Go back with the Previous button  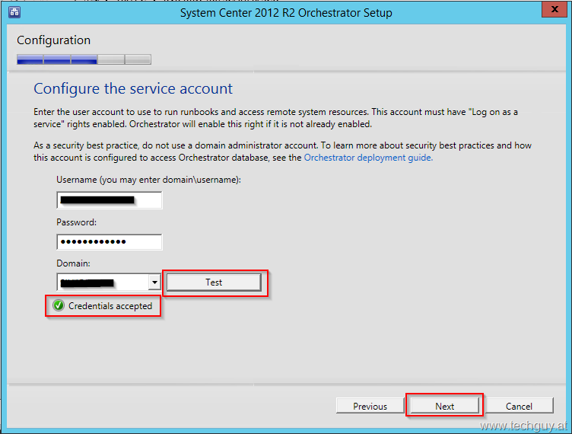coord(370,406)
